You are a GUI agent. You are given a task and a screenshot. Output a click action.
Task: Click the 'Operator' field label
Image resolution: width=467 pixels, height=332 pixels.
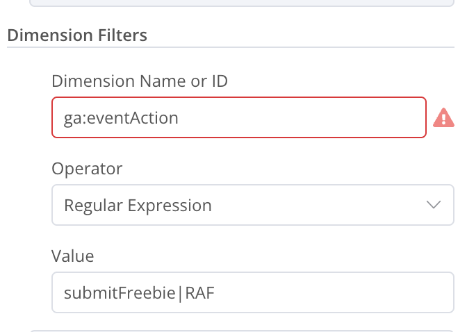(x=87, y=169)
